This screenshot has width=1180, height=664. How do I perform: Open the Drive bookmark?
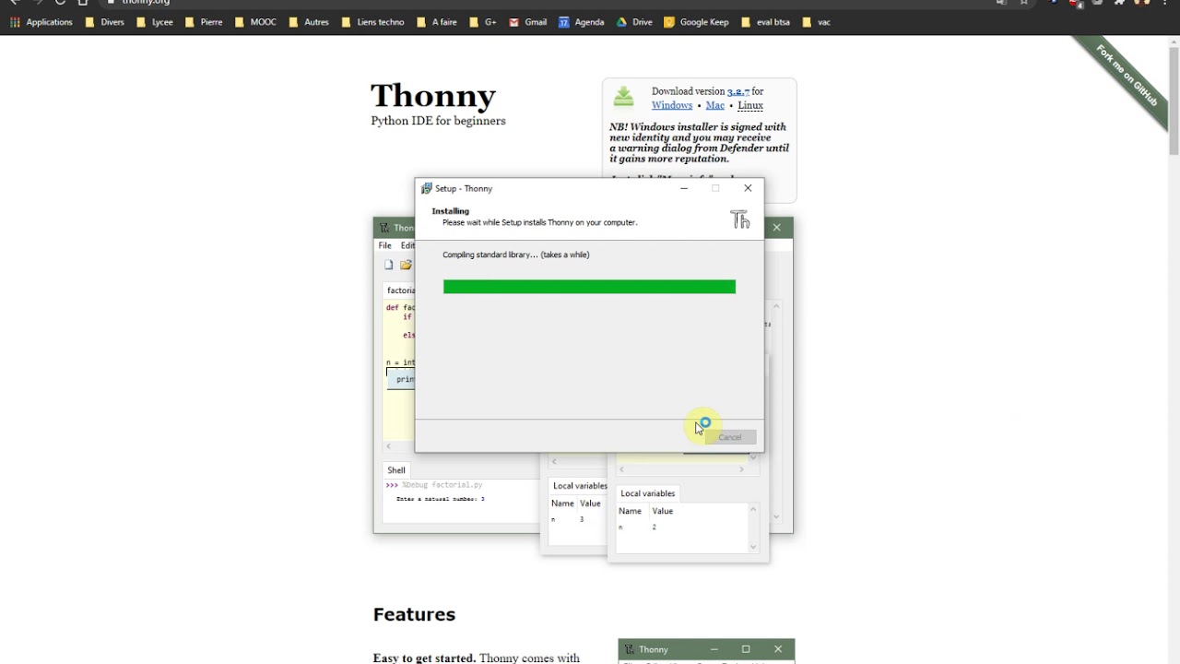(x=634, y=22)
